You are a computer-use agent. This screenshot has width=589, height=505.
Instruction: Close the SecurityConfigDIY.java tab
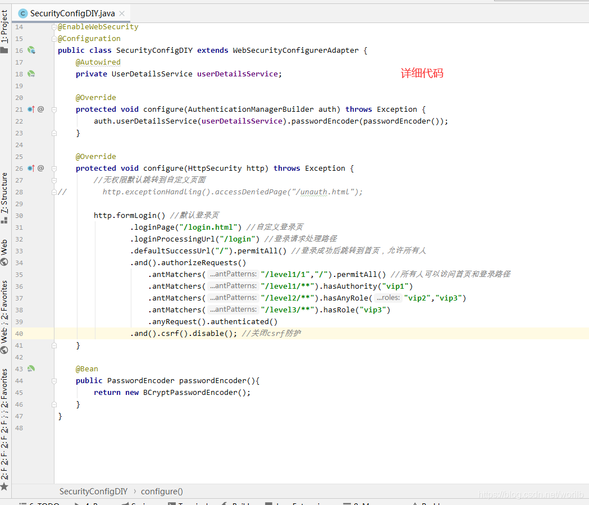tap(122, 13)
